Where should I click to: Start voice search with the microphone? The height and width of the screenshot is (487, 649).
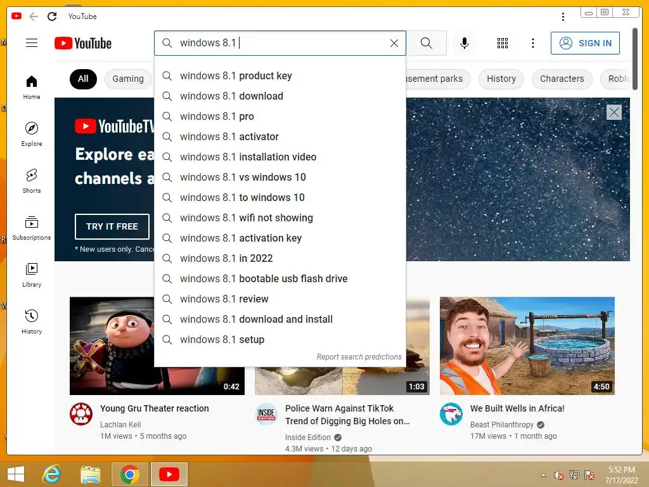tap(465, 43)
